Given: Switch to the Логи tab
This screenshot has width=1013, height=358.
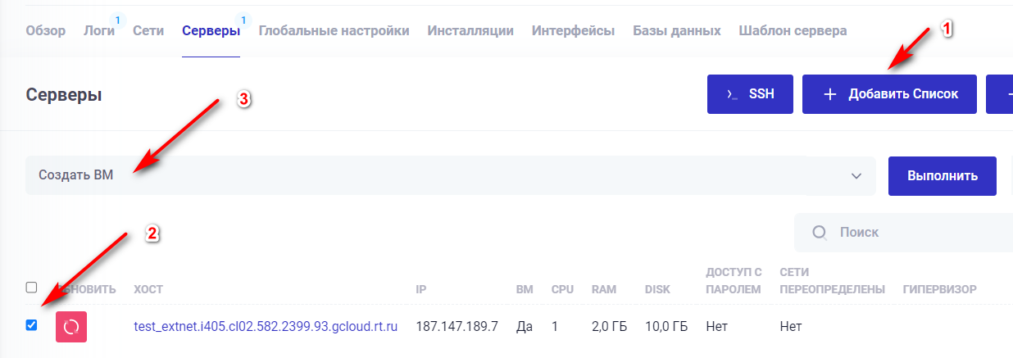Looking at the screenshot, I should tap(99, 30).
